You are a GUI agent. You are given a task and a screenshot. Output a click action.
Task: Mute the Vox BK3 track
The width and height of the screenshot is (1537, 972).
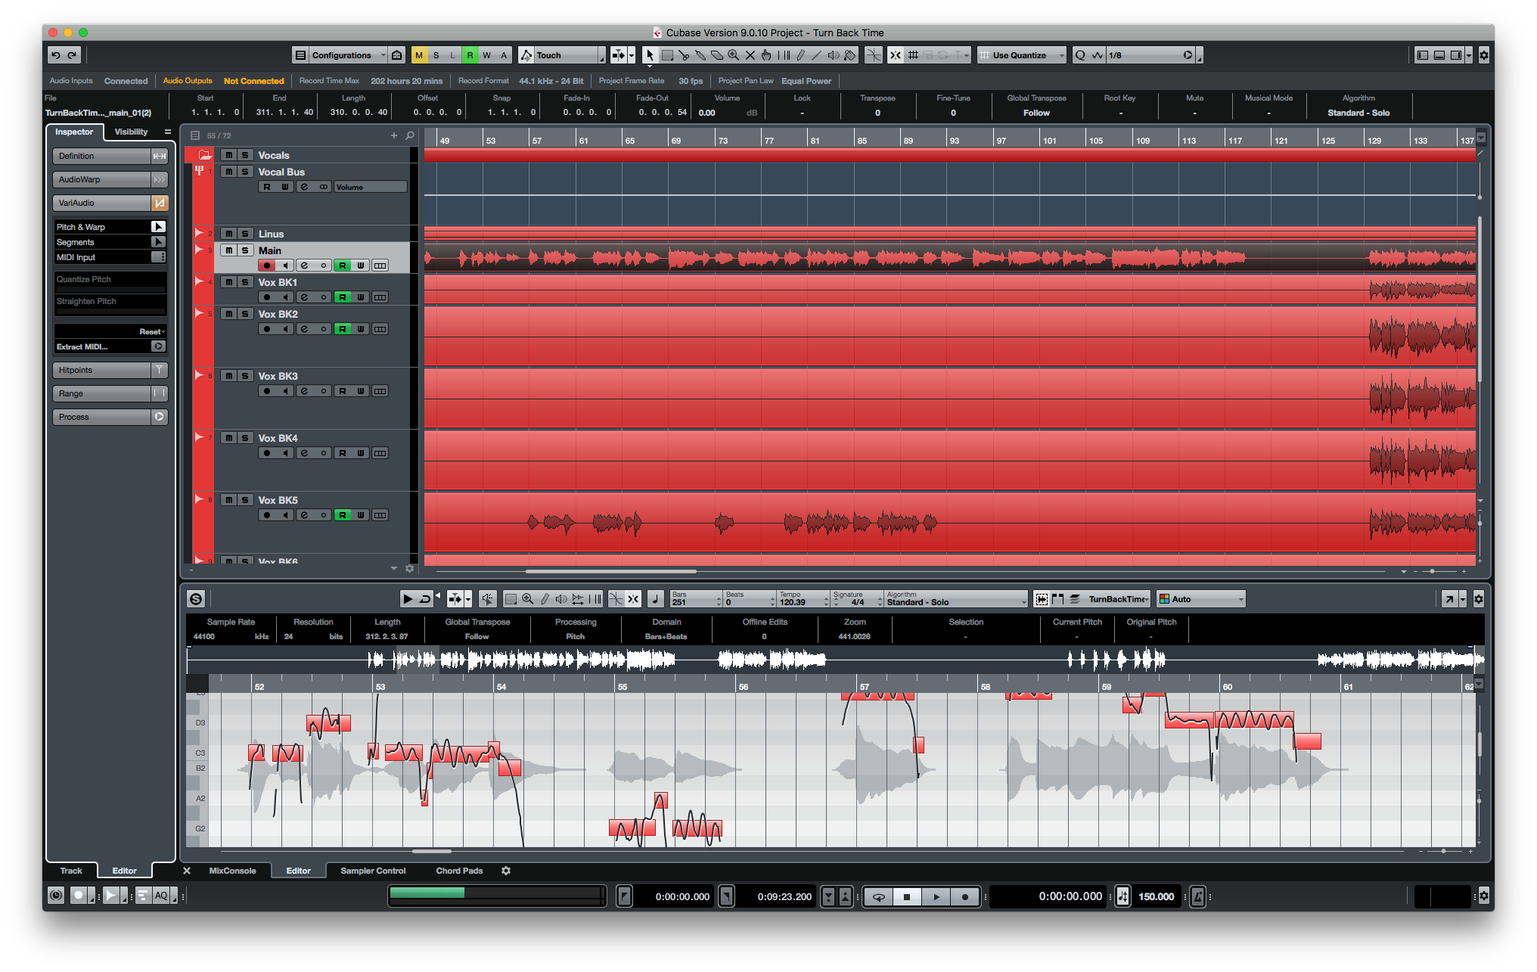229,376
